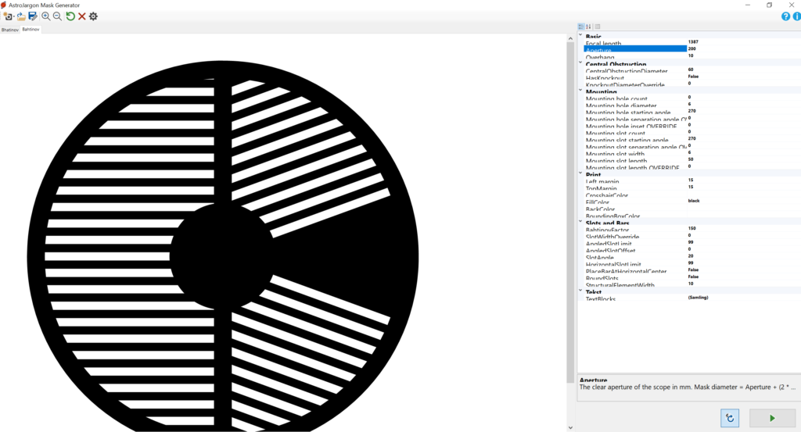The width and height of the screenshot is (801, 432).
Task: Open the info icon at top right
Action: click(x=796, y=16)
